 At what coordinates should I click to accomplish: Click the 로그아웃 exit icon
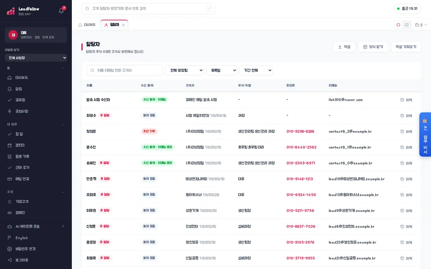(10, 260)
